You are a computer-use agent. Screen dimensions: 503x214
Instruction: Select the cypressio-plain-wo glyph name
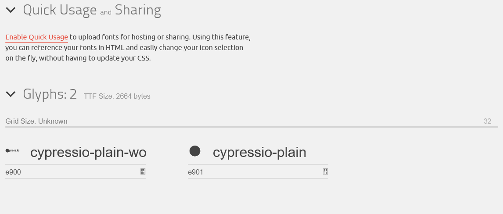click(x=88, y=153)
